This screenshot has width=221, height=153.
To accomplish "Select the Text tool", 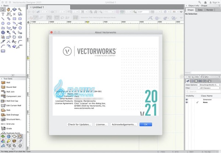I will 3,14.
